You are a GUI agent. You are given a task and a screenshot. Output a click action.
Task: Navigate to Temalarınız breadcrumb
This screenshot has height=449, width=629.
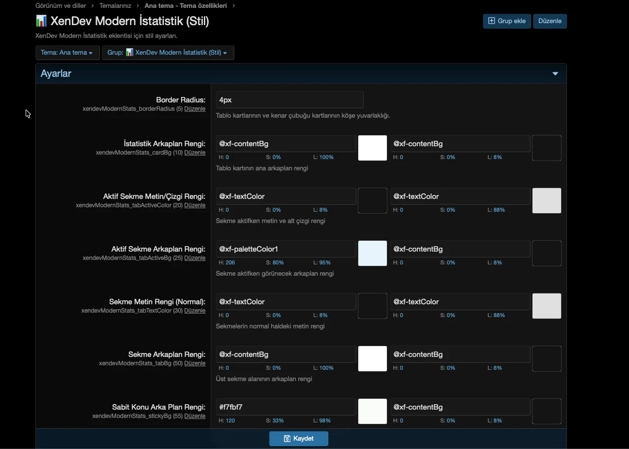pyautogui.click(x=115, y=6)
